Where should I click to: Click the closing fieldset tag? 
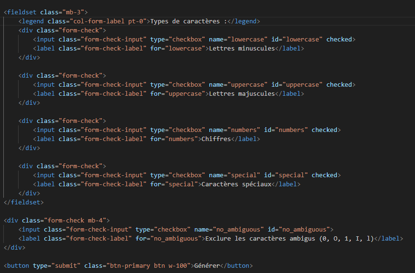point(24,202)
